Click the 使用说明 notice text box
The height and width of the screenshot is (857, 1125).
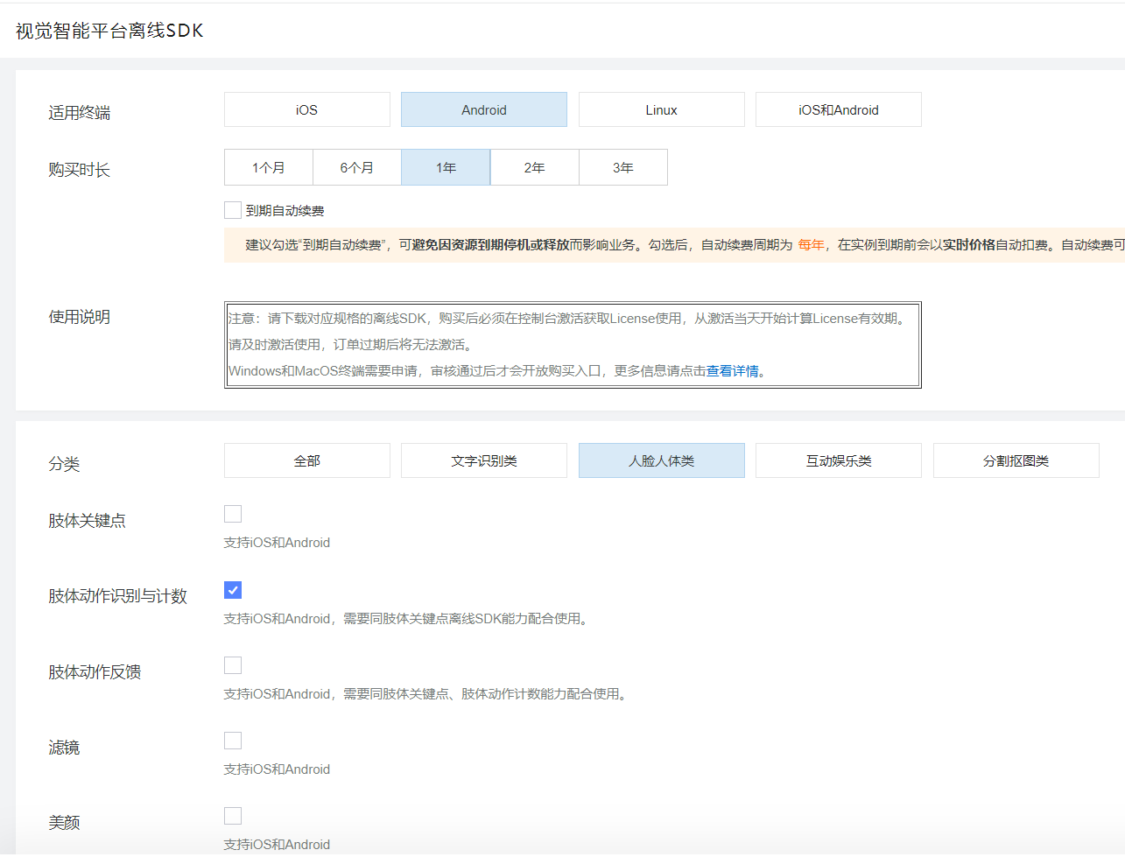(x=573, y=345)
